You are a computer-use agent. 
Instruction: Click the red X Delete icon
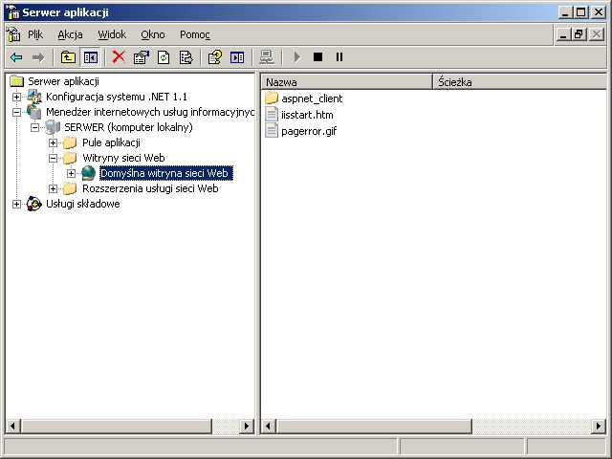click(x=119, y=57)
